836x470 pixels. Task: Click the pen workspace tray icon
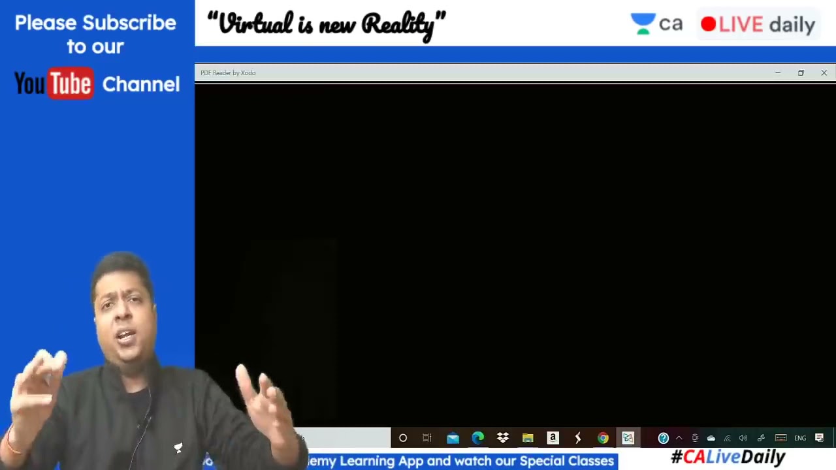pos(761,438)
